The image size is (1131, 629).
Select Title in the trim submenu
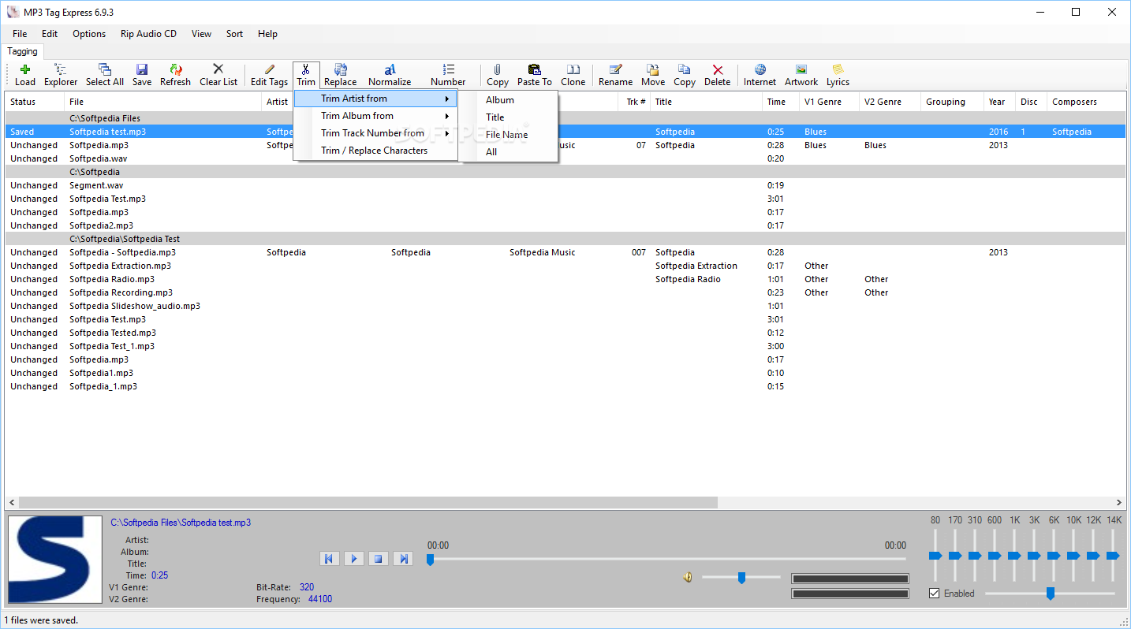tap(509, 117)
